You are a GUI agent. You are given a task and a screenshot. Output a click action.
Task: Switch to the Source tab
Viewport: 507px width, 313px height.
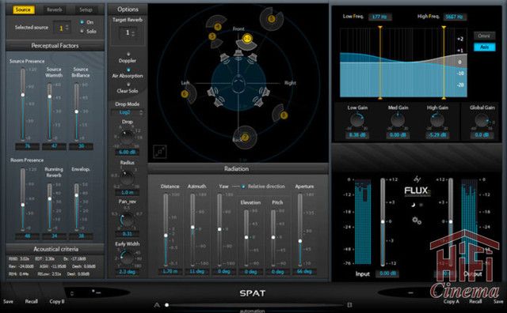pyautogui.click(x=23, y=9)
